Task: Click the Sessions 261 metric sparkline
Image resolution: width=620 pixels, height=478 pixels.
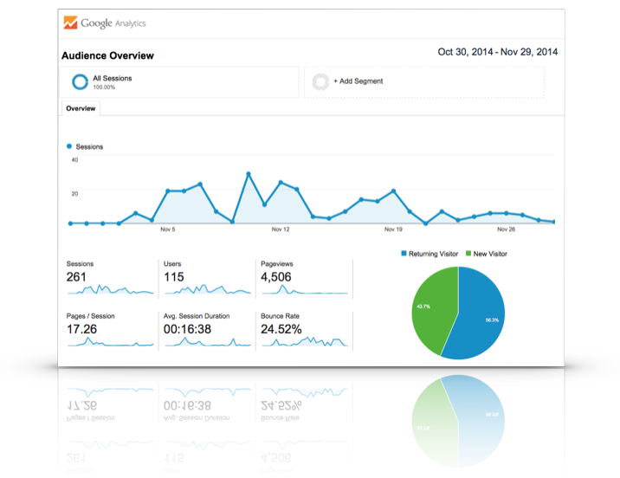Action: pos(111,288)
